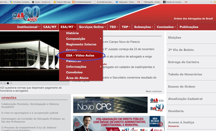Open crise no agronegócio opinion
The height and width of the screenshot is (131, 216).
(x=30, y=113)
